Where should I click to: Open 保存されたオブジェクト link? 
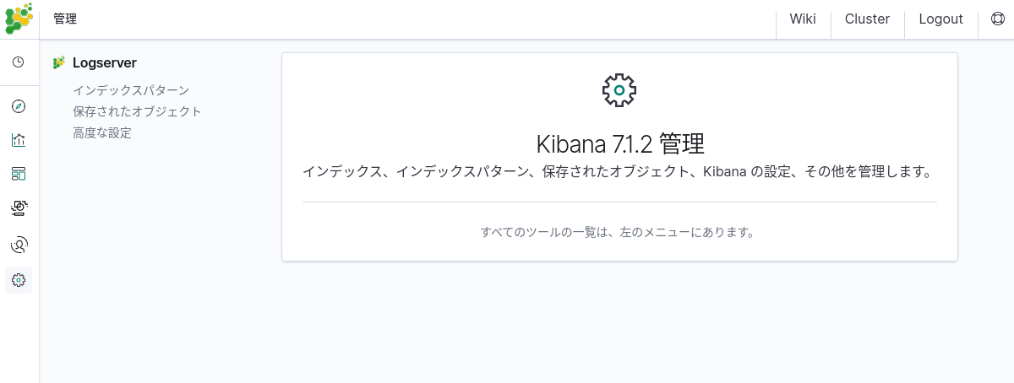pyautogui.click(x=137, y=111)
